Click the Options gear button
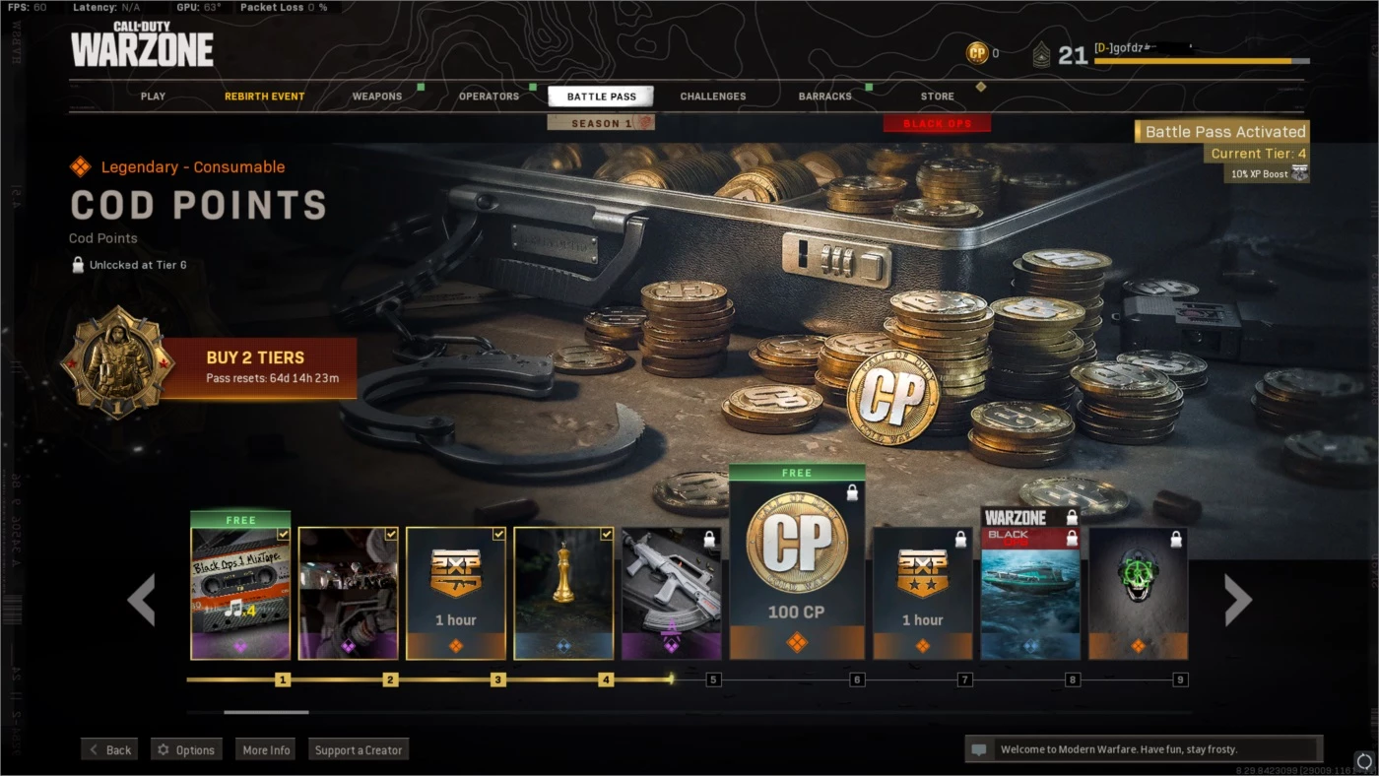Image resolution: width=1379 pixels, height=776 pixels. (x=186, y=749)
